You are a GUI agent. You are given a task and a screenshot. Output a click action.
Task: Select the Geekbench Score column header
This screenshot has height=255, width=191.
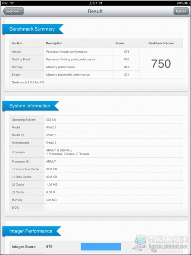(x=161, y=43)
